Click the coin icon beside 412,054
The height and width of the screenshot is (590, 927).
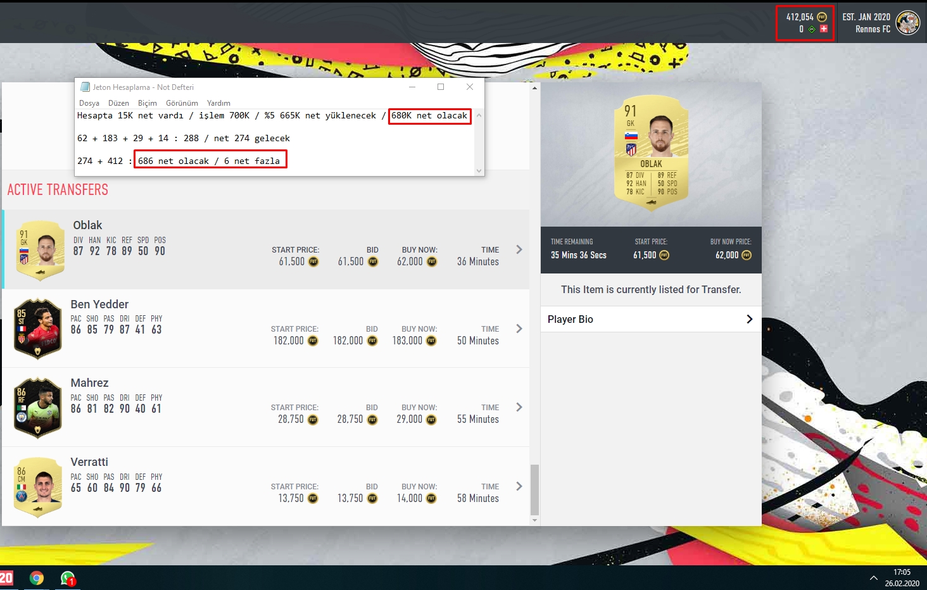[822, 17]
